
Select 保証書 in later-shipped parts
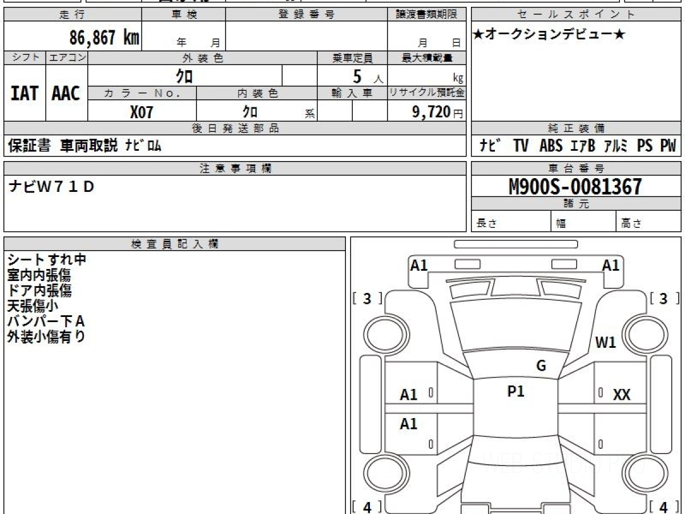tap(29, 146)
